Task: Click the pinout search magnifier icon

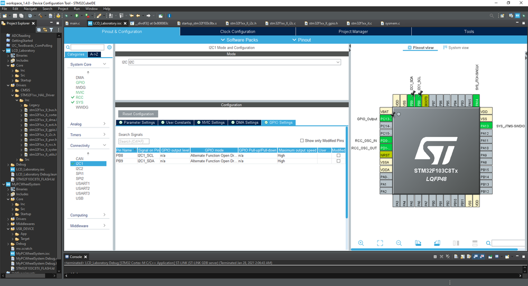Action: tap(488, 243)
